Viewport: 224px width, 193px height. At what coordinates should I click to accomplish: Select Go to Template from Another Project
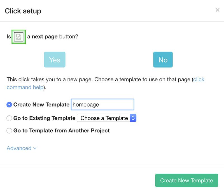click(9, 130)
